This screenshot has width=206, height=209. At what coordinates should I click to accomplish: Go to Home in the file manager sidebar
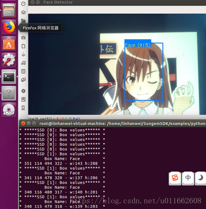[23, 12]
